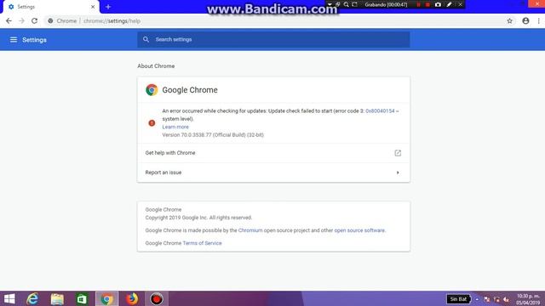Screen dimensions: 545x306
Task: Click the volume tray icon
Action: (507, 299)
